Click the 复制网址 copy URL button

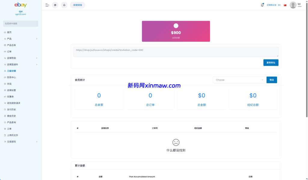coord(270,63)
